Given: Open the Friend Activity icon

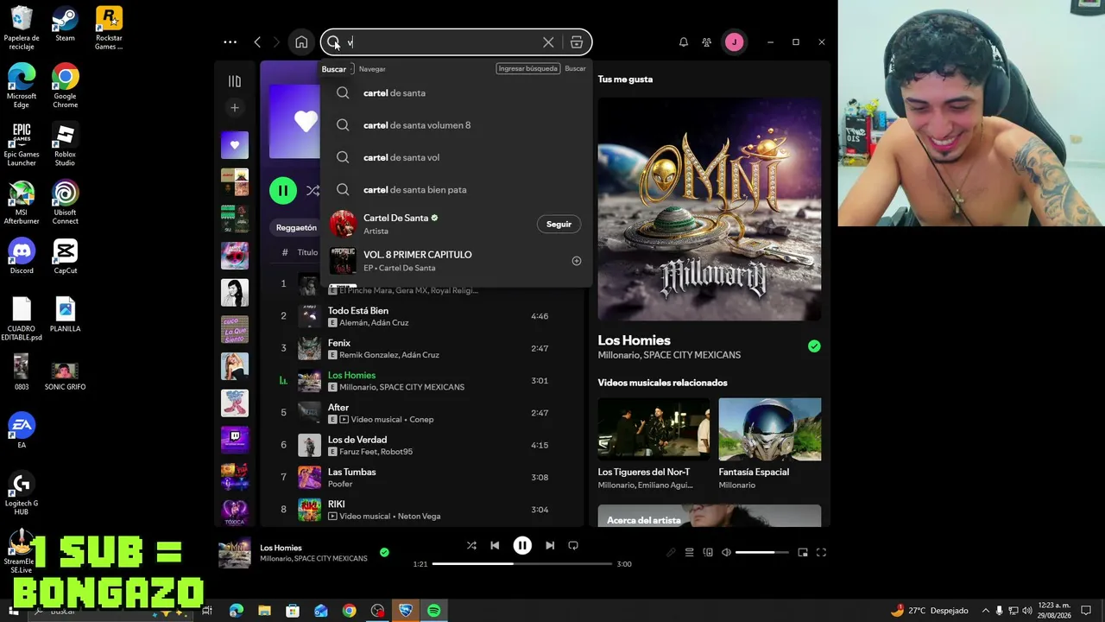Looking at the screenshot, I should pos(707,41).
